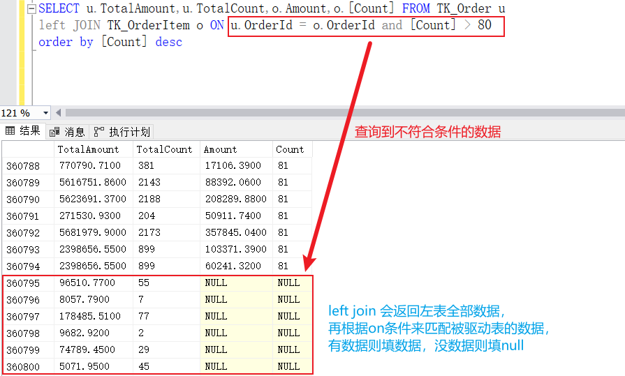Click the Amount cell 60241.3200

(236, 266)
